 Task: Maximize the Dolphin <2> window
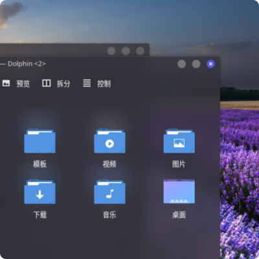point(196,64)
